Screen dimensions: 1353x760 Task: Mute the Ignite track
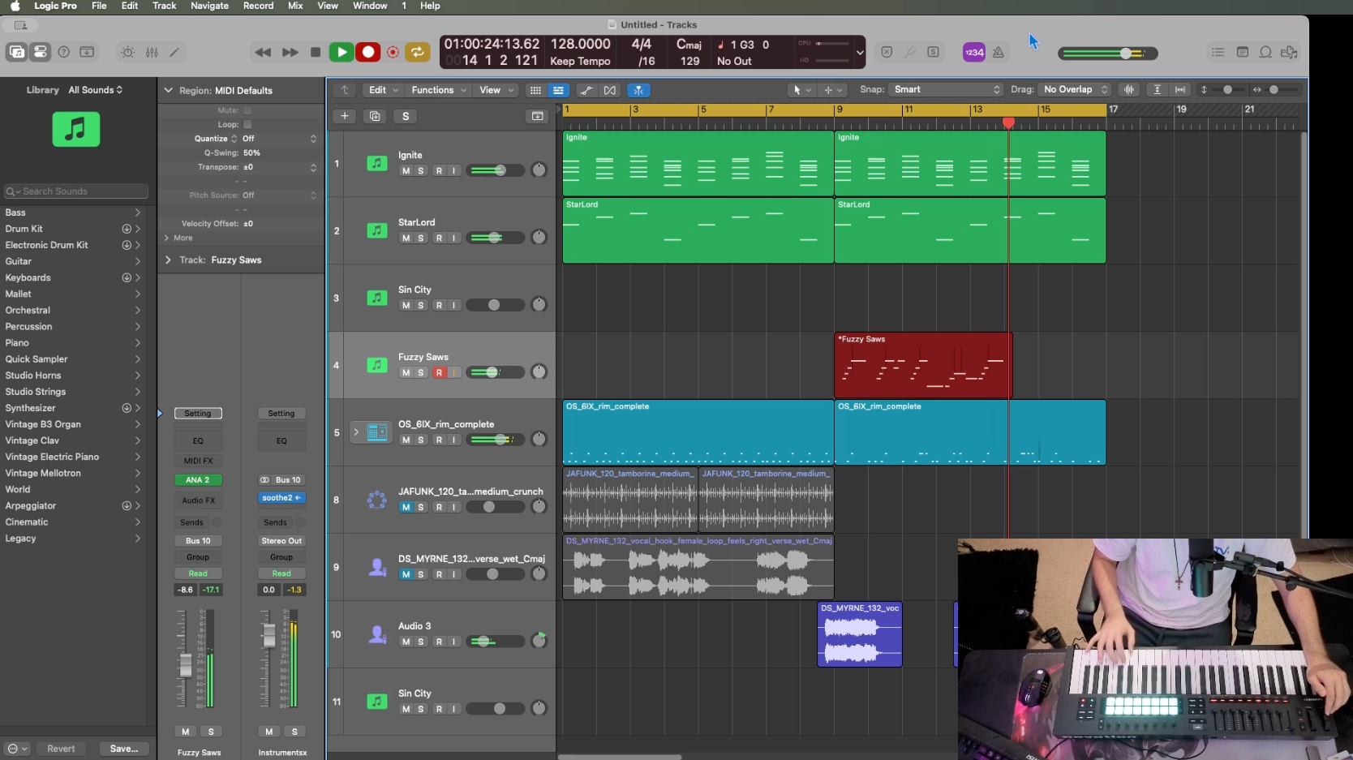point(406,170)
